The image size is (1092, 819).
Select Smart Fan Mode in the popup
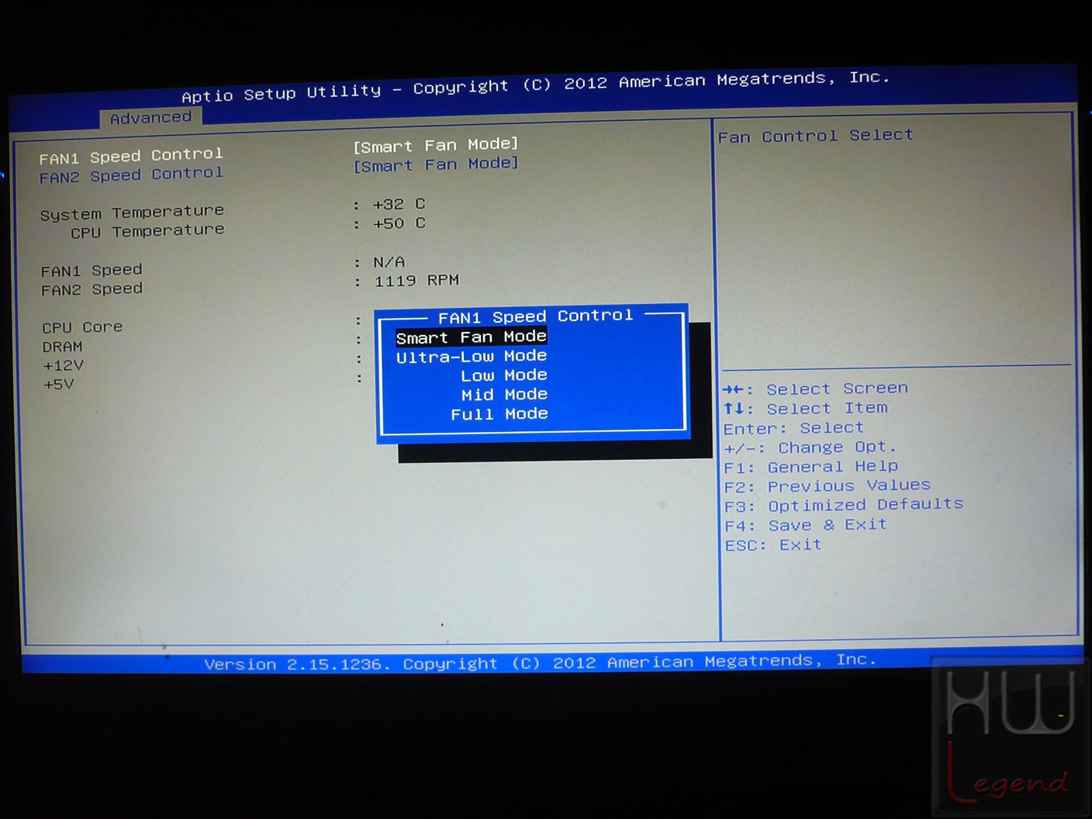point(472,337)
